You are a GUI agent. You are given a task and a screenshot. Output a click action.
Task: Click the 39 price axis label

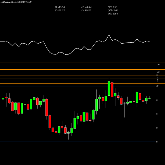[x=157, y=100]
